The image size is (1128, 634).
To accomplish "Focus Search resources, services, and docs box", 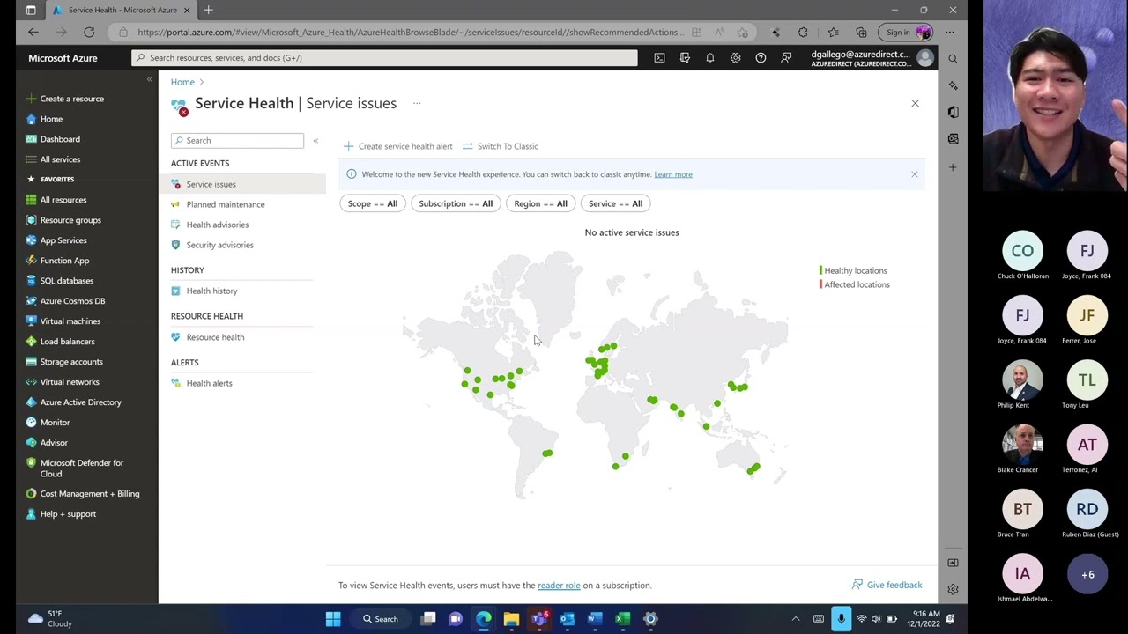I will coord(384,58).
